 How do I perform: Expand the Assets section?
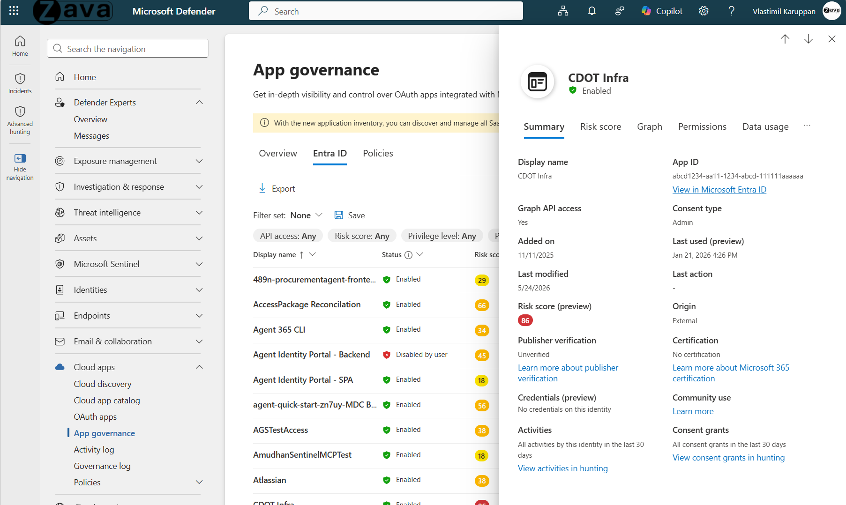tap(199, 238)
